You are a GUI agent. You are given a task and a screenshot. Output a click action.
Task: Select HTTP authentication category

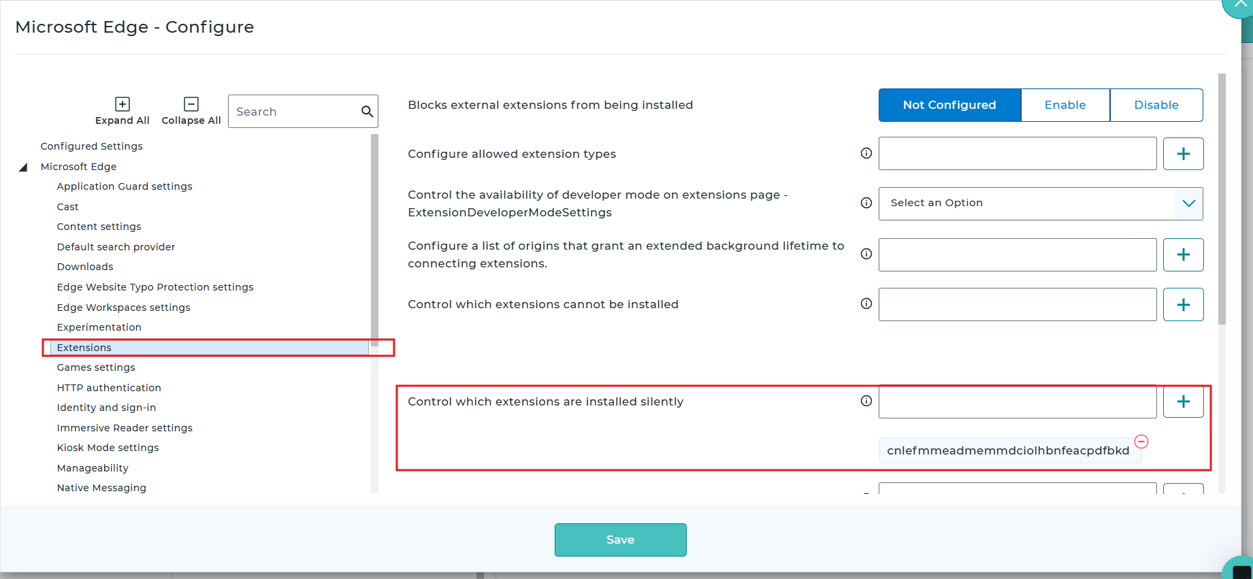109,388
